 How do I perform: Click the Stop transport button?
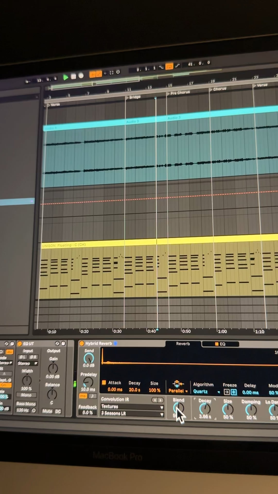pos(73,76)
